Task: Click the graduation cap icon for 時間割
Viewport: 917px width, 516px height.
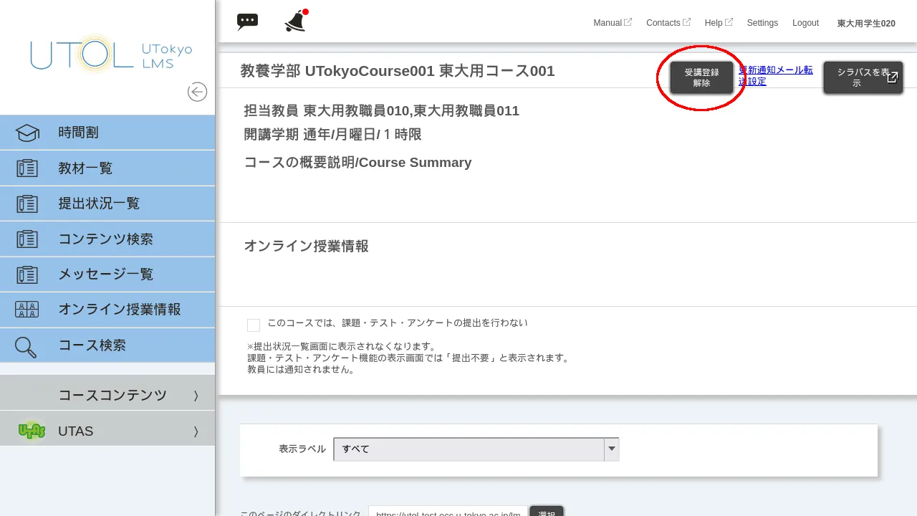Action: tap(27, 133)
